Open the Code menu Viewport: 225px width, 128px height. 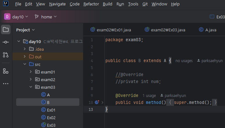click(75, 4)
